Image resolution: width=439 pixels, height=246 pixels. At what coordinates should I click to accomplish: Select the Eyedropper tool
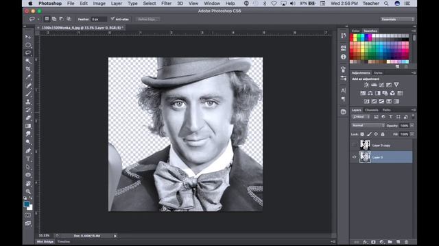28,77
